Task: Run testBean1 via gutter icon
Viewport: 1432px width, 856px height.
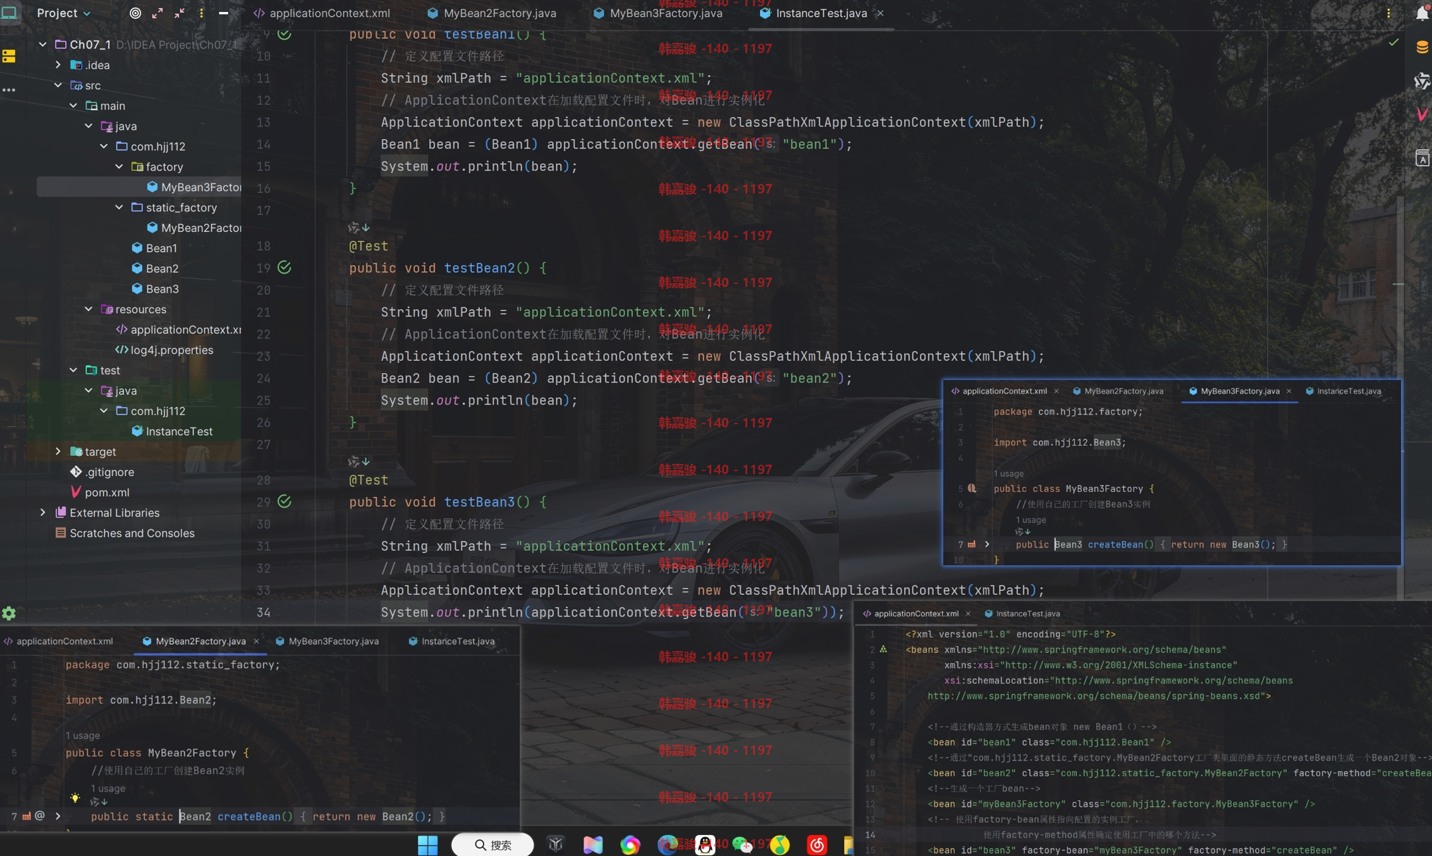Action: click(x=285, y=34)
